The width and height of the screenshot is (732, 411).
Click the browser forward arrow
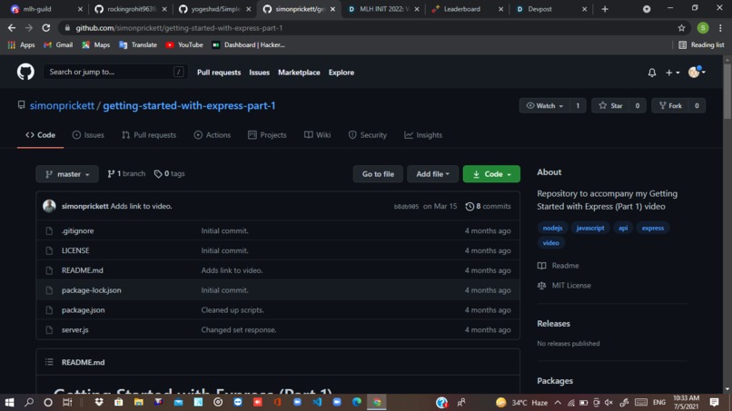[29, 28]
